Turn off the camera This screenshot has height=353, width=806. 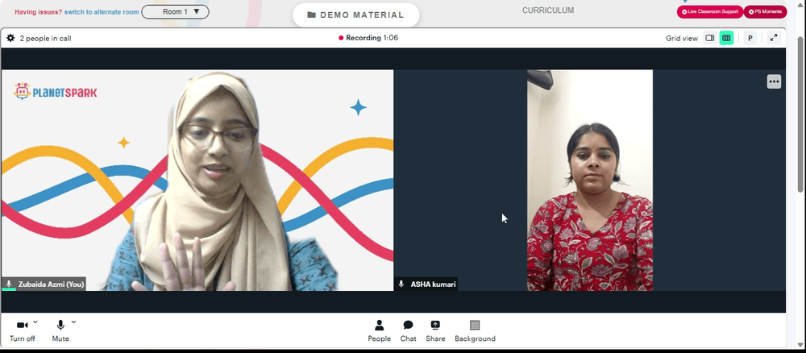[x=22, y=331]
